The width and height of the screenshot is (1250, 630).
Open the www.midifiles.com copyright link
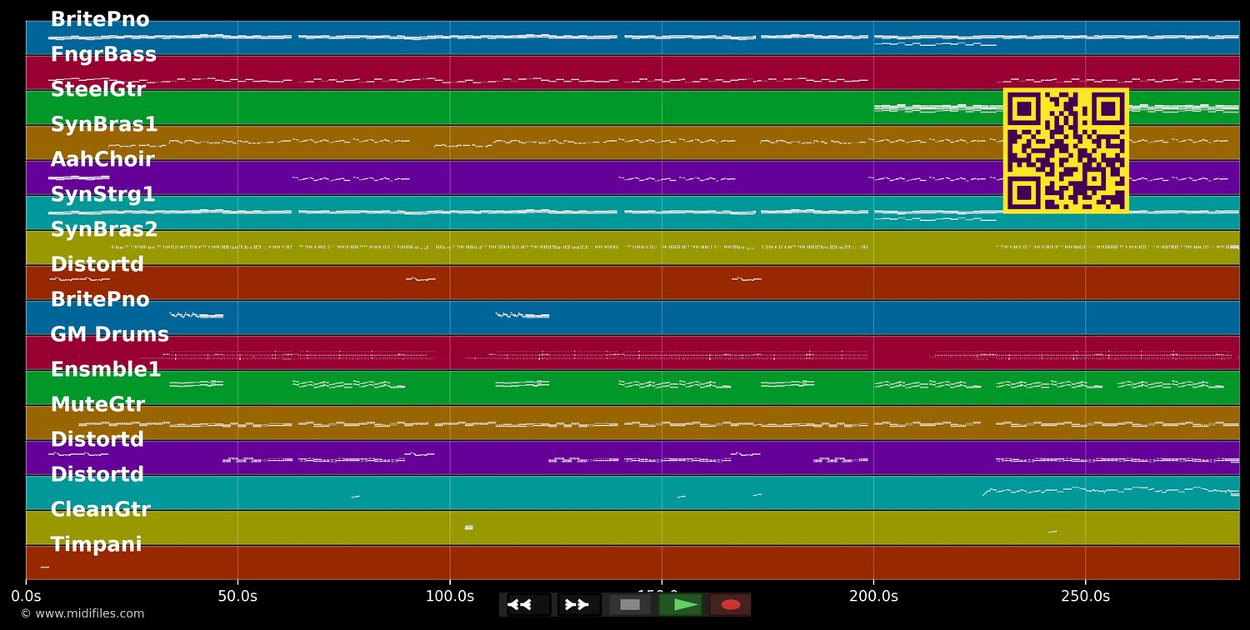82,614
